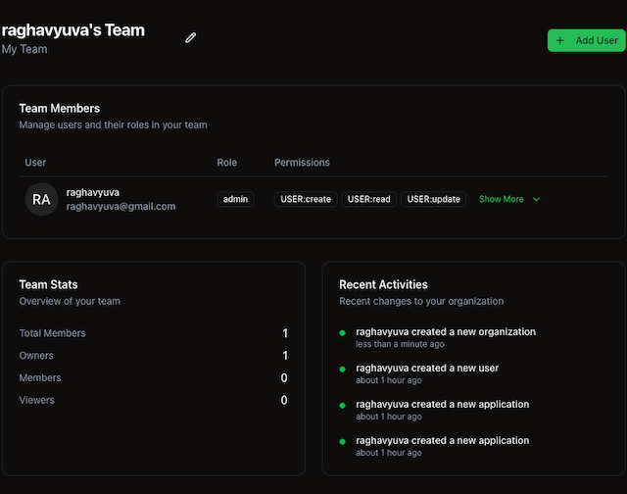The width and height of the screenshot is (627, 494).
Task: Click 'raghavyuva created a new user' activity
Action: click(427, 368)
